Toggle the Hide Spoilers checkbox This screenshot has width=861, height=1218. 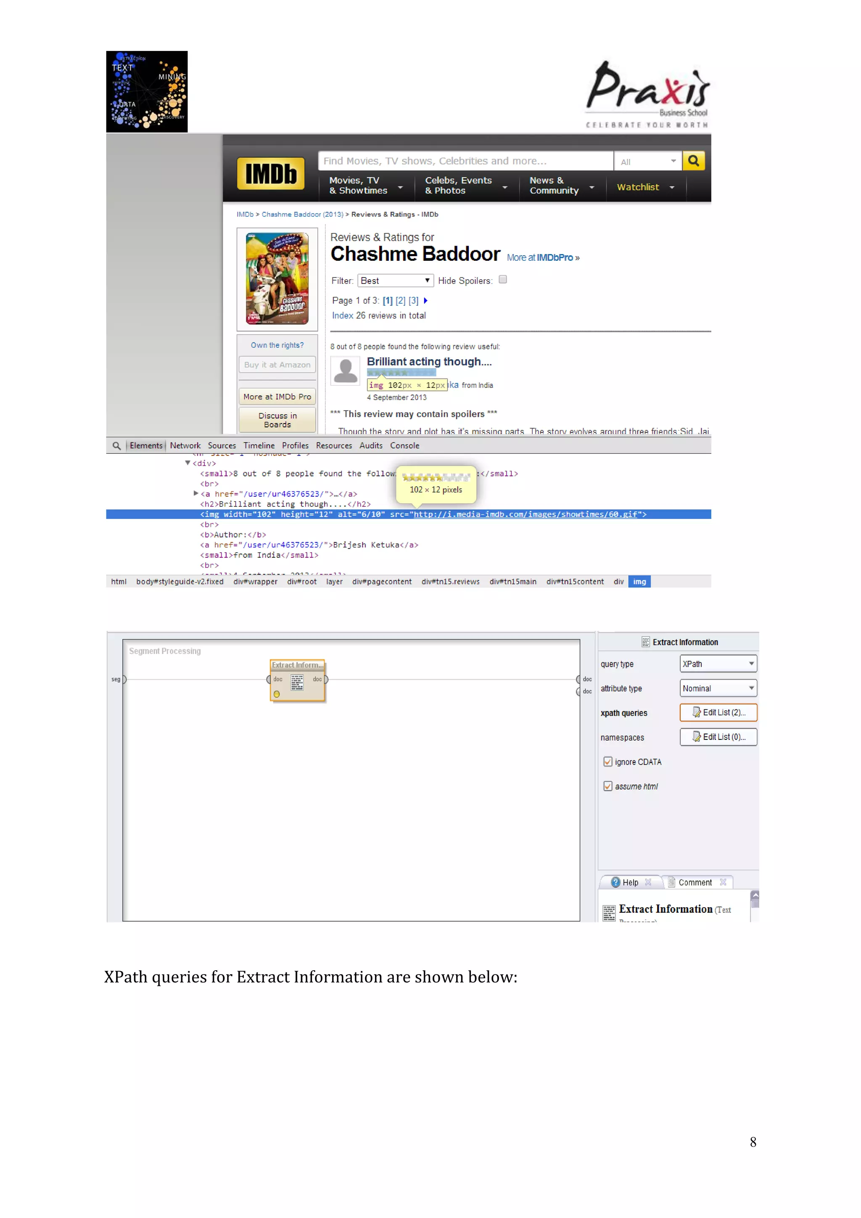pos(503,280)
